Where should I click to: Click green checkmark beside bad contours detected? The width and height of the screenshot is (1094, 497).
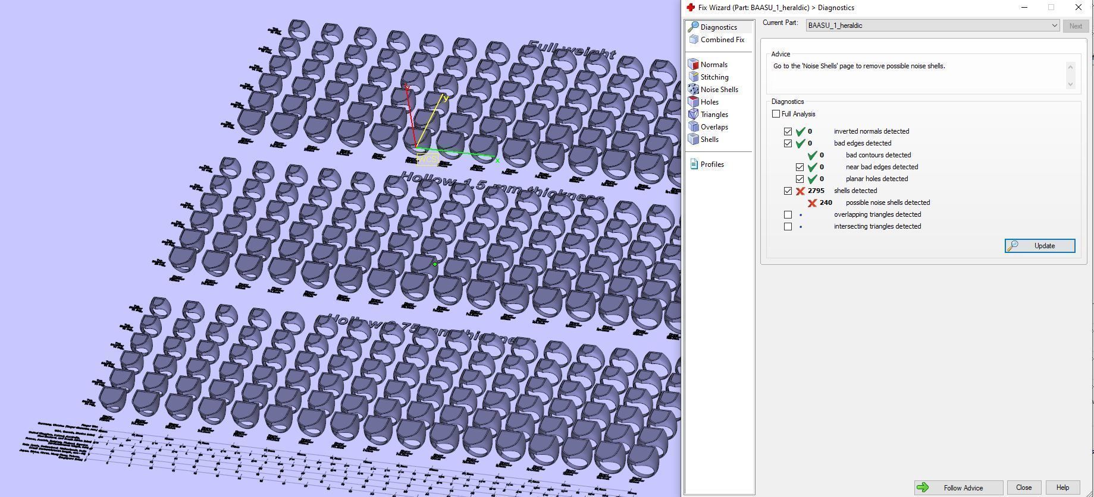812,155
